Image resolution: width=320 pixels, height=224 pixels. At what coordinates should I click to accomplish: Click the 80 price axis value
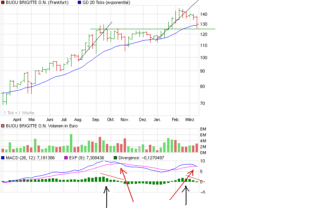point(202,86)
